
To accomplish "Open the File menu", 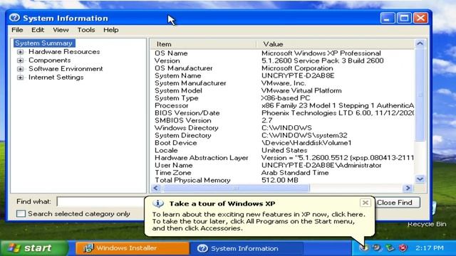I will coord(17,30).
